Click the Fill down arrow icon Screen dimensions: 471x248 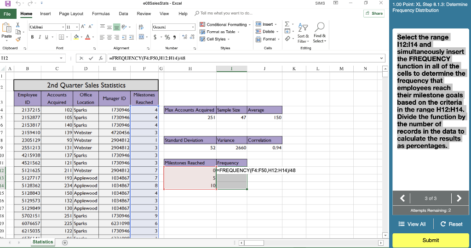click(287, 31)
